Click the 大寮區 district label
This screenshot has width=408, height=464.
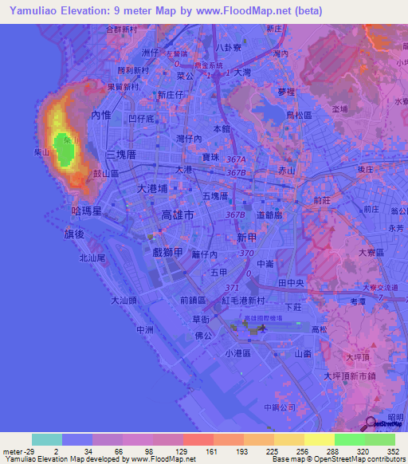371,253
